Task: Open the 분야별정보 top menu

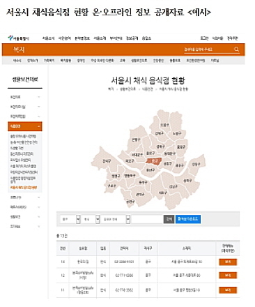Action: (82, 38)
